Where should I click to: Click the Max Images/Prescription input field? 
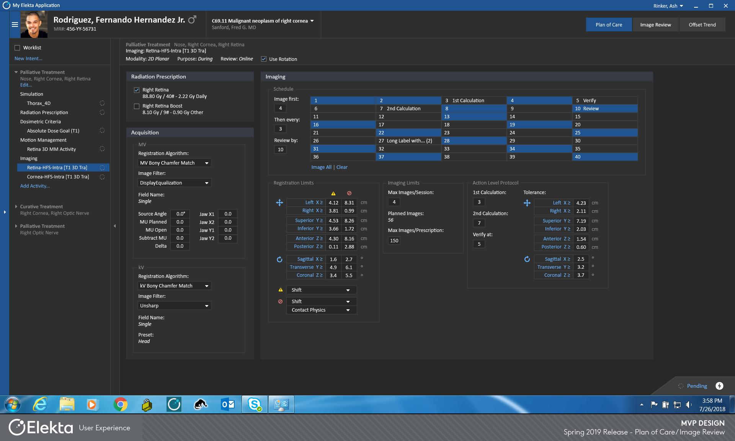[394, 240]
